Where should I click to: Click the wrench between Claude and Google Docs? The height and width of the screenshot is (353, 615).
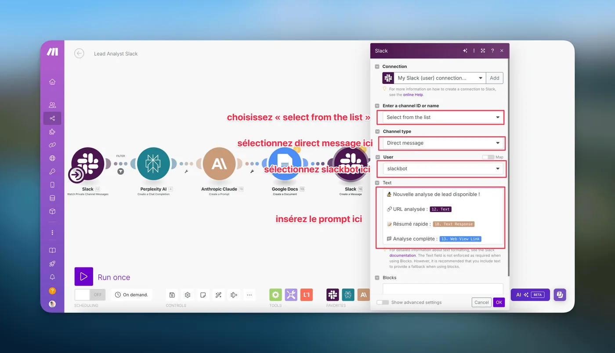click(252, 171)
